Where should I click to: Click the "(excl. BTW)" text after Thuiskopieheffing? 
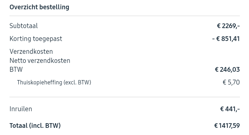[x=77, y=82]
